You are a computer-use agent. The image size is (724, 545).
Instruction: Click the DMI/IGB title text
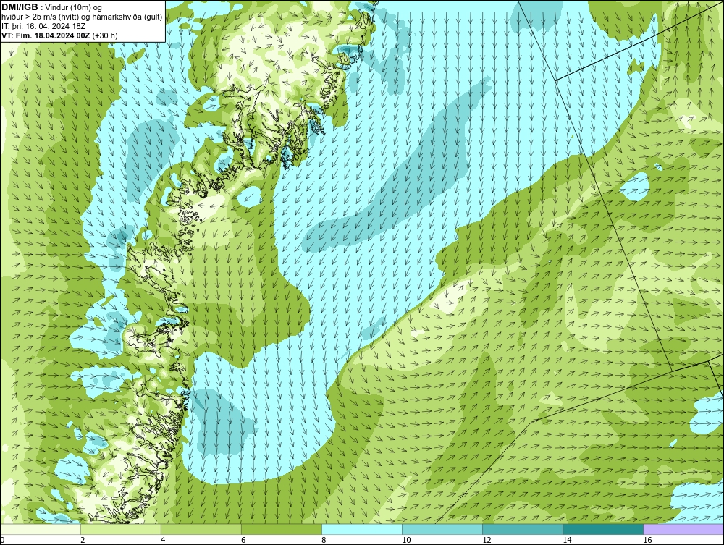(20, 7)
